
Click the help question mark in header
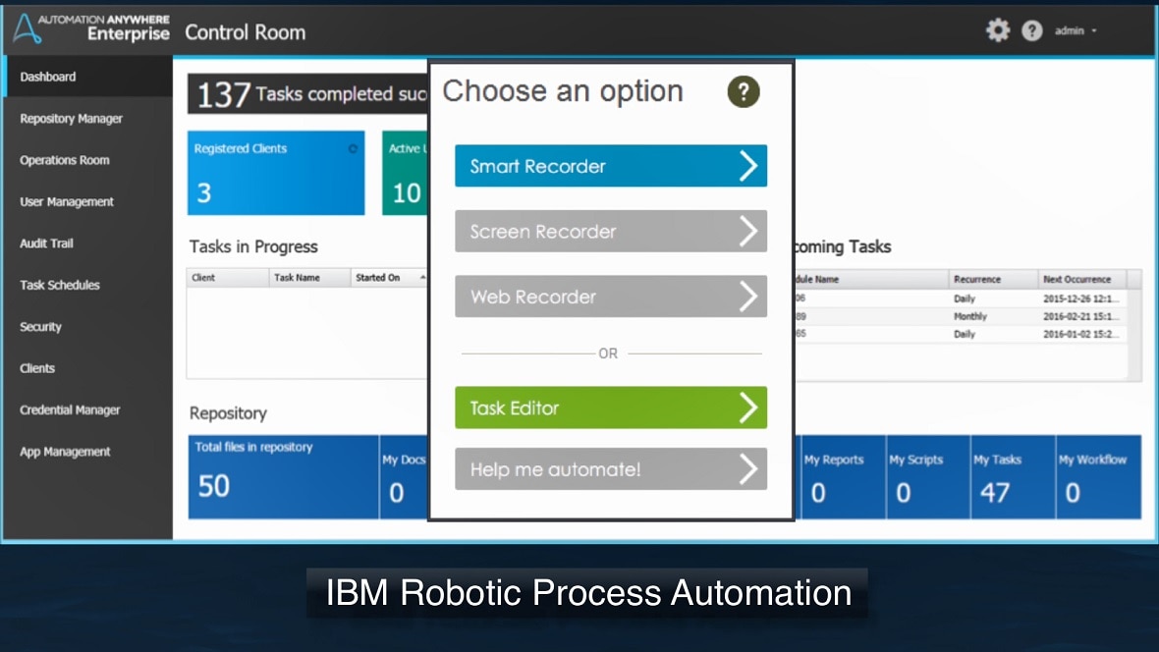(x=1032, y=30)
